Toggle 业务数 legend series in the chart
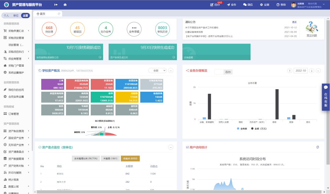Viewport: 330px width, 194px height. 242,129
